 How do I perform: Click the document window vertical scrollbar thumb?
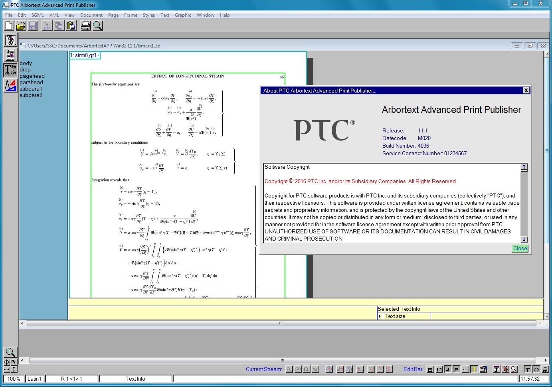coord(547,150)
